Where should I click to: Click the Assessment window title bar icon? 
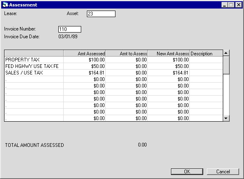(5, 5)
